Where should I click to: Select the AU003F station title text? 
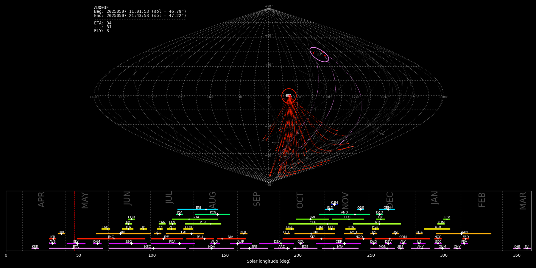pos(102,8)
